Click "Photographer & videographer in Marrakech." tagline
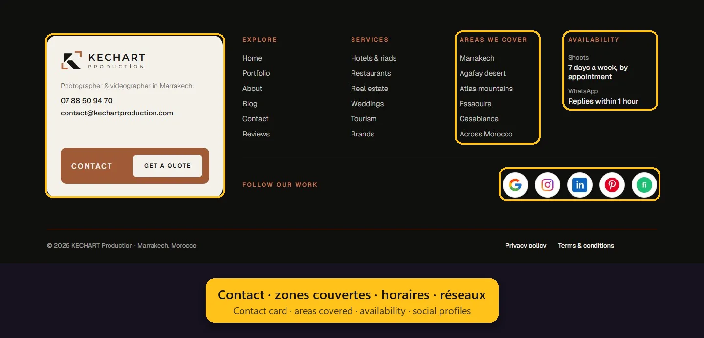This screenshot has width=704, height=338. 127,86
